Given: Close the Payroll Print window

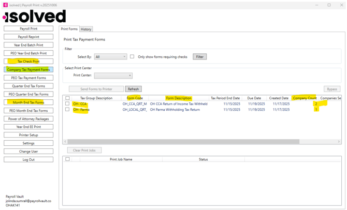Looking at the screenshot, I should (x=341, y=5).
